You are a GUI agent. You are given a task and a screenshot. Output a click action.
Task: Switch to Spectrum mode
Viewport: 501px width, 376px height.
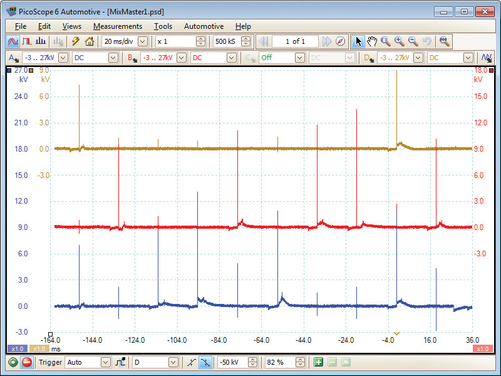pyautogui.click(x=41, y=41)
